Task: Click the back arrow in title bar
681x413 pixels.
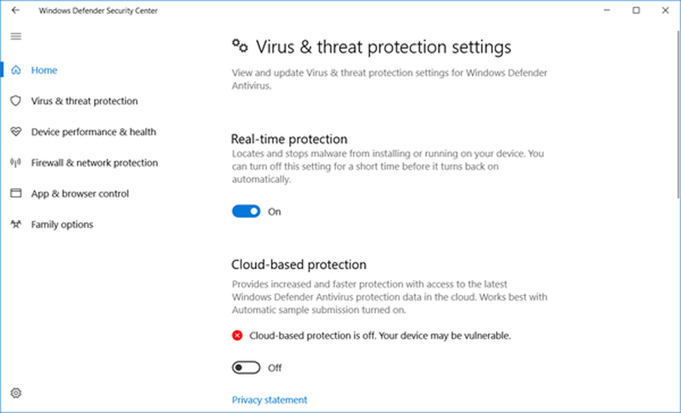Action: tap(16, 11)
